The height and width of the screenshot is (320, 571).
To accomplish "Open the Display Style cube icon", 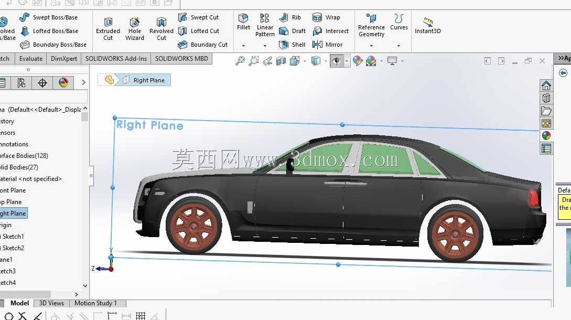I will pos(316,61).
